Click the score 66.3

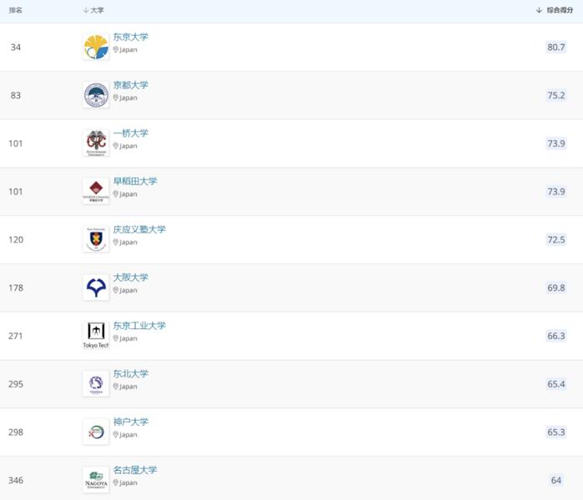pos(555,336)
